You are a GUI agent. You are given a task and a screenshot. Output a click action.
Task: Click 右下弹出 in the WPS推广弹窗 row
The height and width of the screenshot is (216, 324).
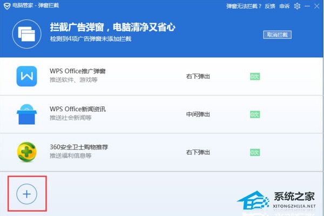(198, 76)
